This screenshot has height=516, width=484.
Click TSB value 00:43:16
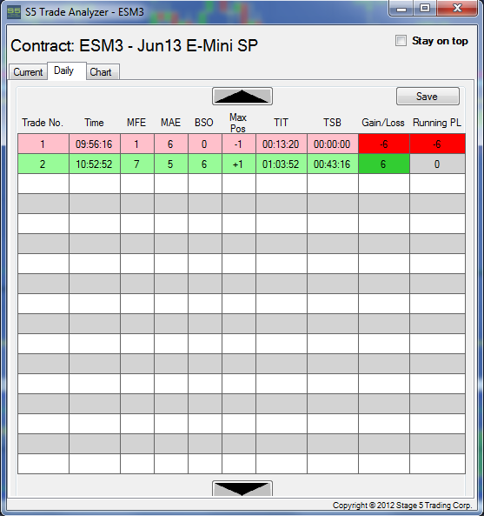click(x=333, y=164)
